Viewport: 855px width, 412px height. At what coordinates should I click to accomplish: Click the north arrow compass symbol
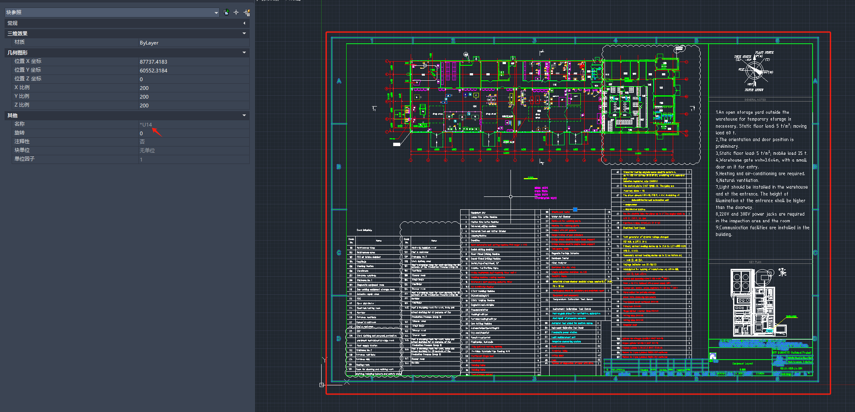pyautogui.click(x=754, y=71)
